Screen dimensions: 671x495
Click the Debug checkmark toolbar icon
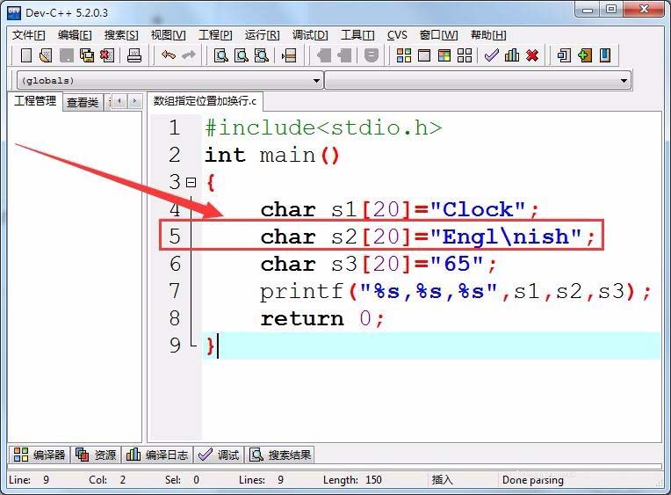[x=491, y=55]
